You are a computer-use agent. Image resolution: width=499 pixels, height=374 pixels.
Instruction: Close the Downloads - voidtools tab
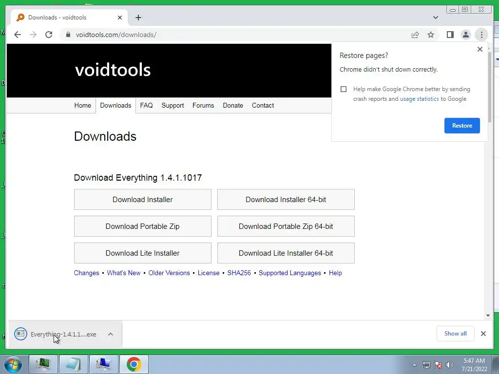120,18
